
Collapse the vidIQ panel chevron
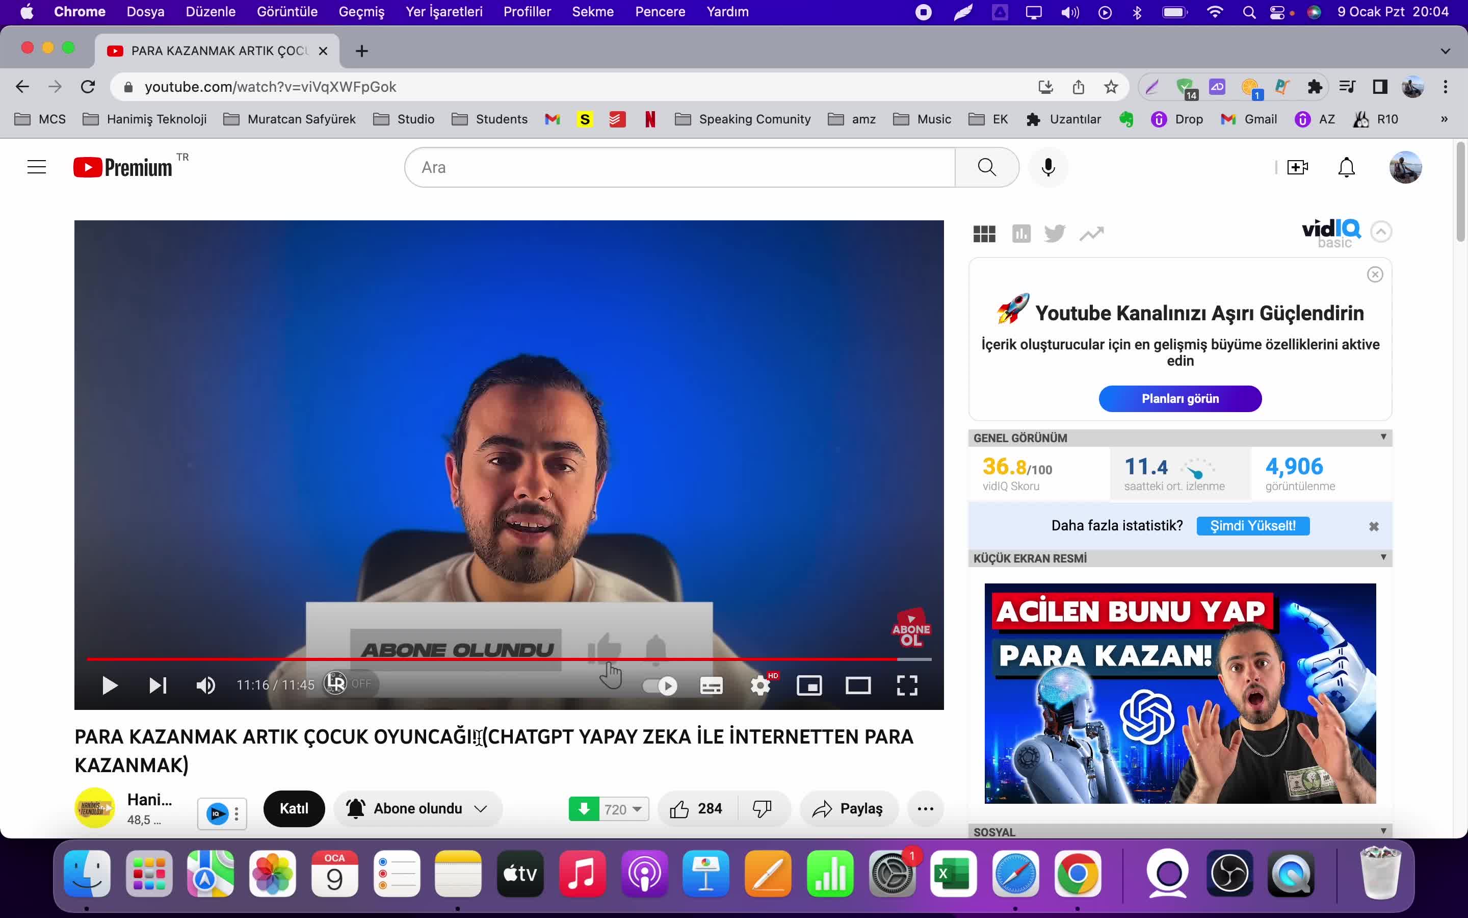1381,232
